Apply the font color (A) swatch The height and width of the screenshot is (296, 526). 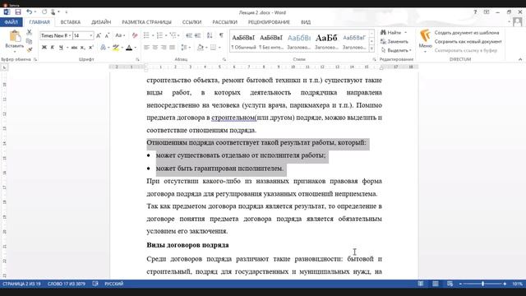[x=129, y=48]
